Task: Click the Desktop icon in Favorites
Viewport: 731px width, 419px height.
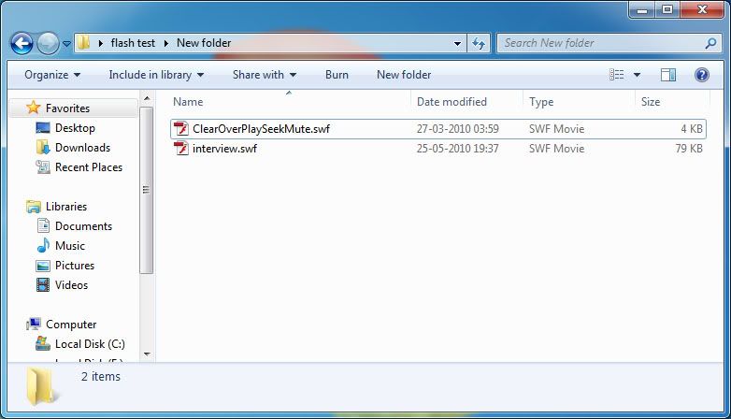Action: (x=43, y=128)
